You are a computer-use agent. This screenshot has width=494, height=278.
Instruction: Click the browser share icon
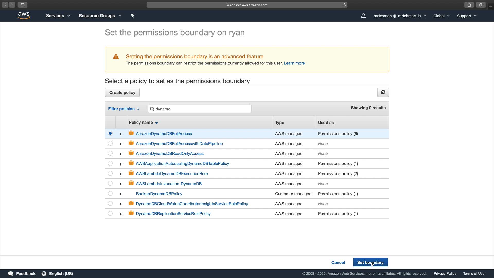tap(469, 5)
